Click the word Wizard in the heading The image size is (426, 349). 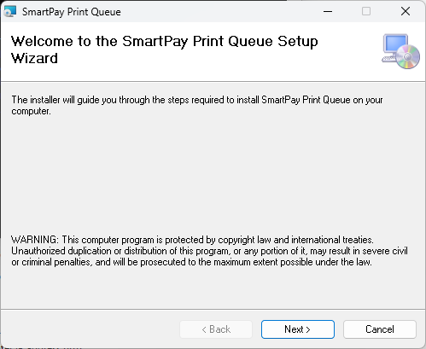click(x=34, y=58)
